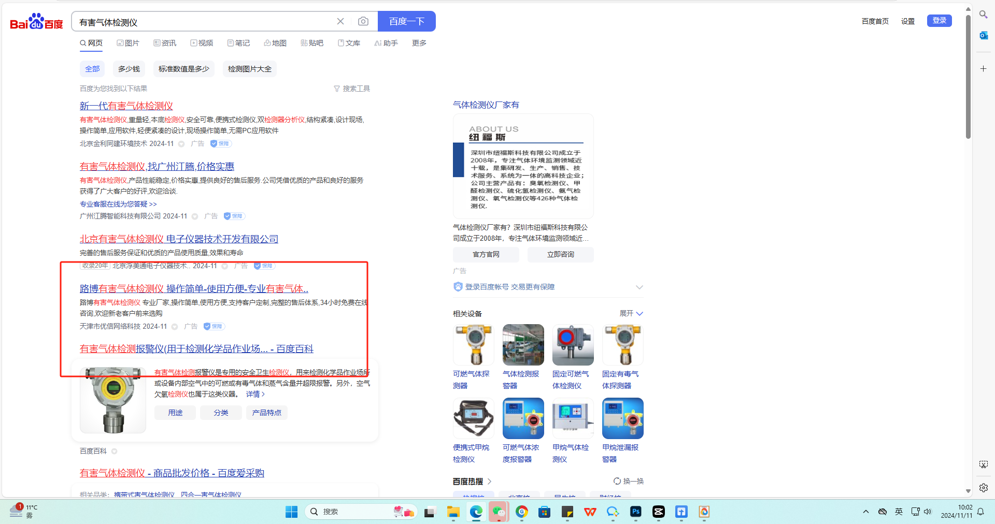Select the 检测图片大全 filter chip
The width and height of the screenshot is (995, 524).
point(250,69)
